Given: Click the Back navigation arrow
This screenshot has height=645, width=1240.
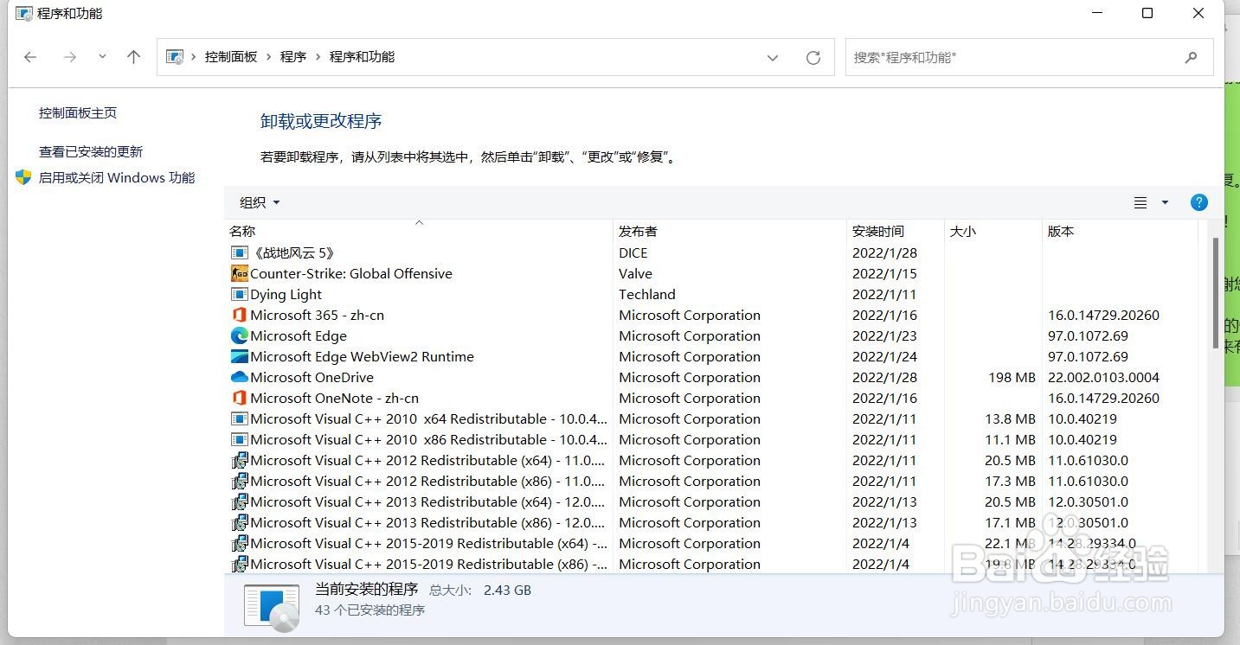Looking at the screenshot, I should point(30,57).
